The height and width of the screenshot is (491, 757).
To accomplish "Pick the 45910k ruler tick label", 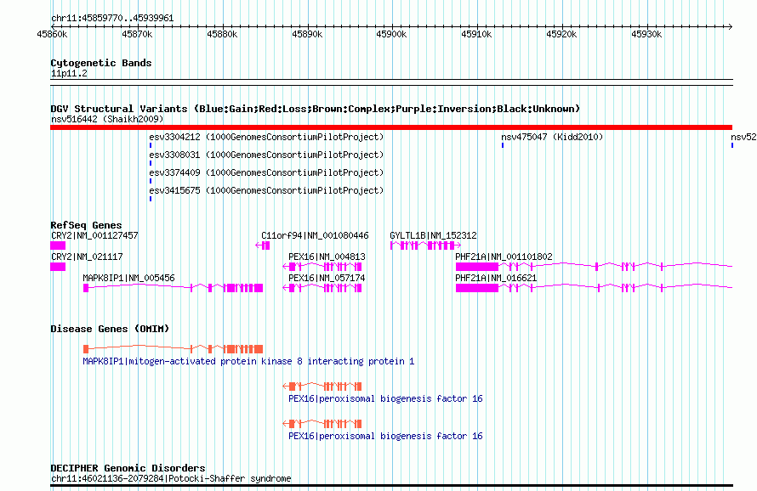I will tap(476, 34).
